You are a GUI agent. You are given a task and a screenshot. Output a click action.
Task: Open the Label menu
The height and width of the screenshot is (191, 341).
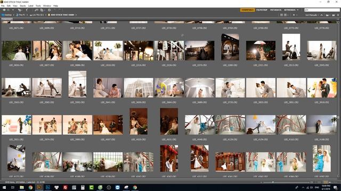coord(31,6)
